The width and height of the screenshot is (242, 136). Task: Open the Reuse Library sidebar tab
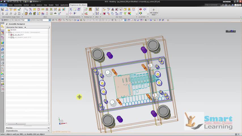pos(3,42)
